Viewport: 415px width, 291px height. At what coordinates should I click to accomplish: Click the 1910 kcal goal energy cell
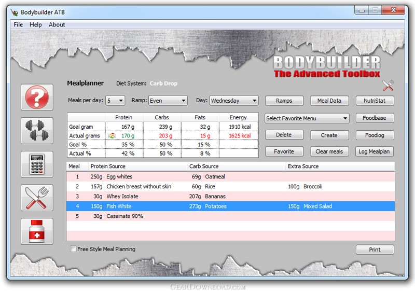click(x=240, y=127)
